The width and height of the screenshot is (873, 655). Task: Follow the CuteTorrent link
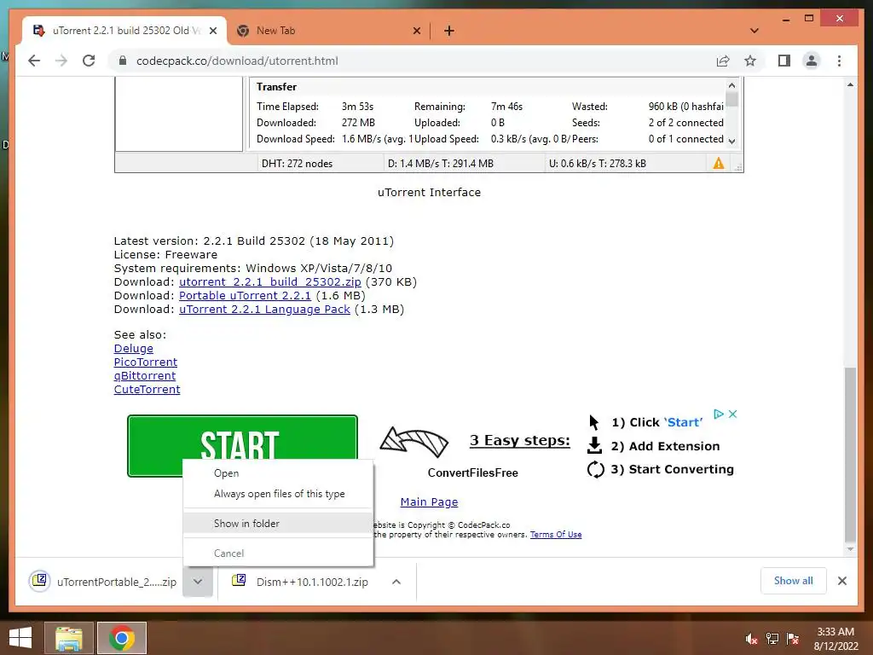(x=147, y=389)
